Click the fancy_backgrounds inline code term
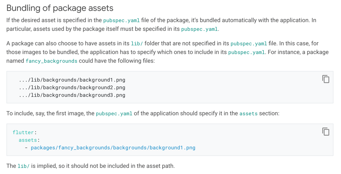This screenshot has height=174, width=341. pos(51,61)
